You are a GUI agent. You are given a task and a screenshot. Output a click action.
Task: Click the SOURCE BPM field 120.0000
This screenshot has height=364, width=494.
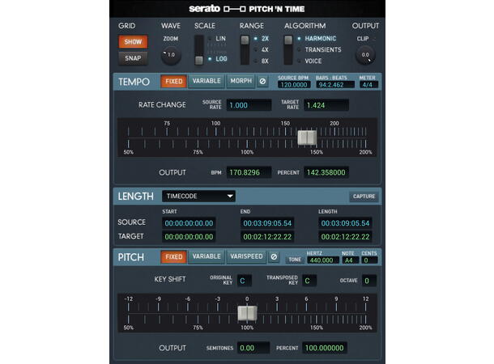click(x=294, y=85)
